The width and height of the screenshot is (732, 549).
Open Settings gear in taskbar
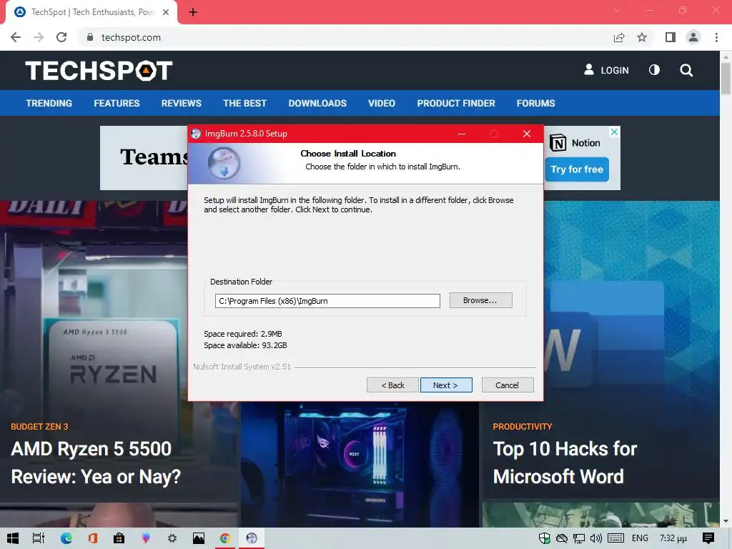(172, 538)
